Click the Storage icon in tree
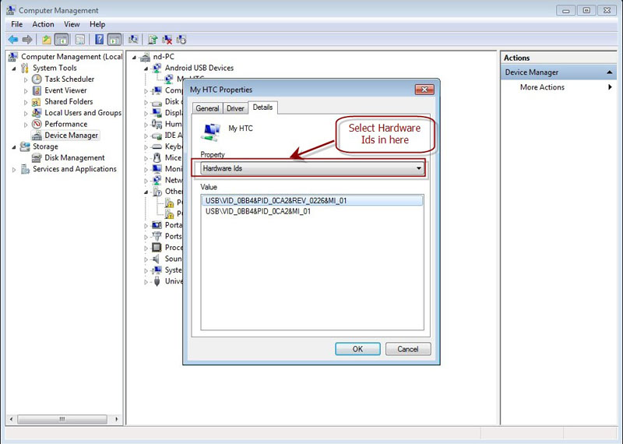This screenshot has height=444, width=623. pos(25,146)
